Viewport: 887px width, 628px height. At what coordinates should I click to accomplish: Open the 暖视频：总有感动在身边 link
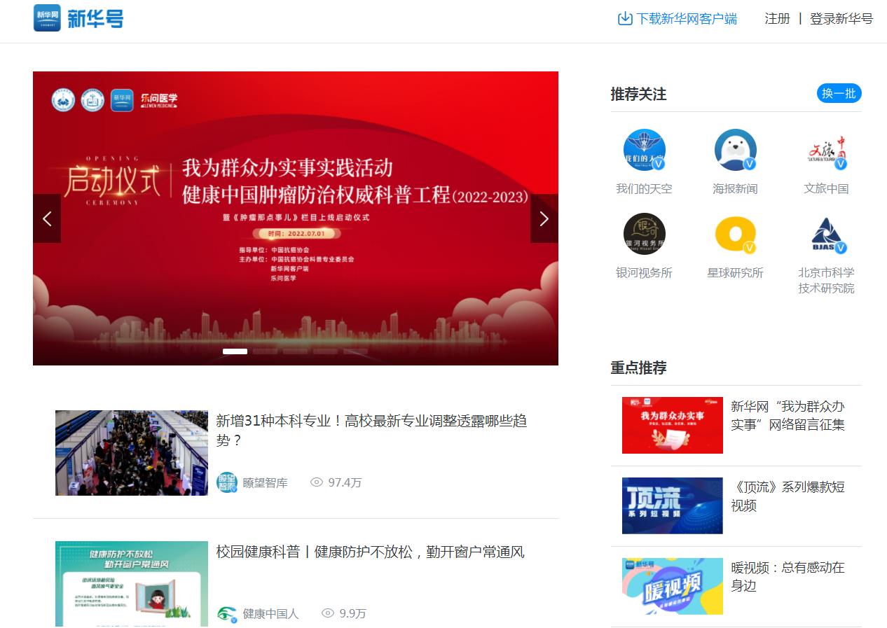pos(788,577)
